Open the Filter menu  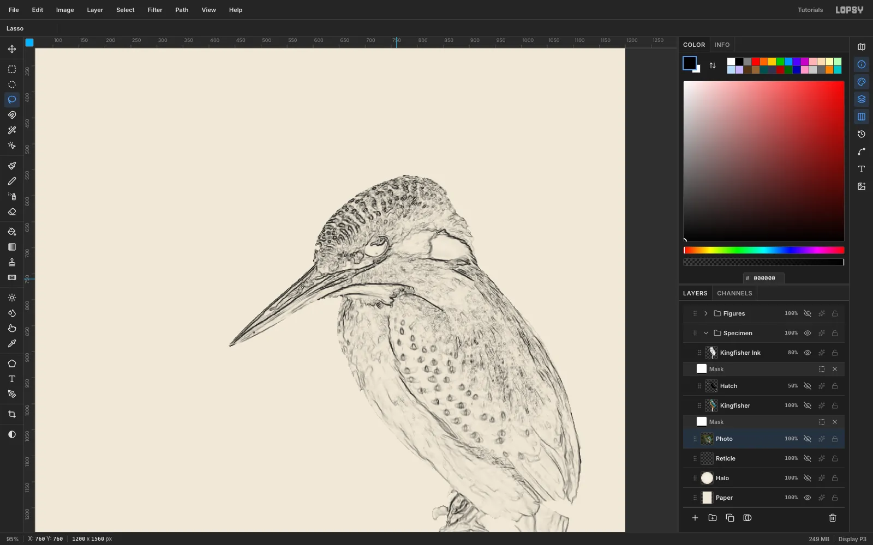[x=155, y=10]
